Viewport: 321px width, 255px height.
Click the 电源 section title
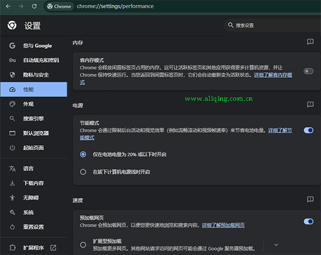click(x=78, y=106)
